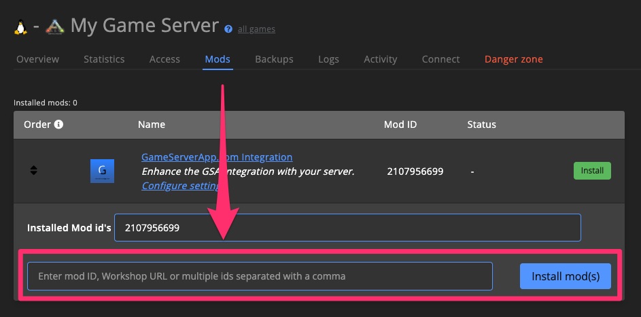Open the Logs tab
641x317 pixels.
[x=329, y=59]
